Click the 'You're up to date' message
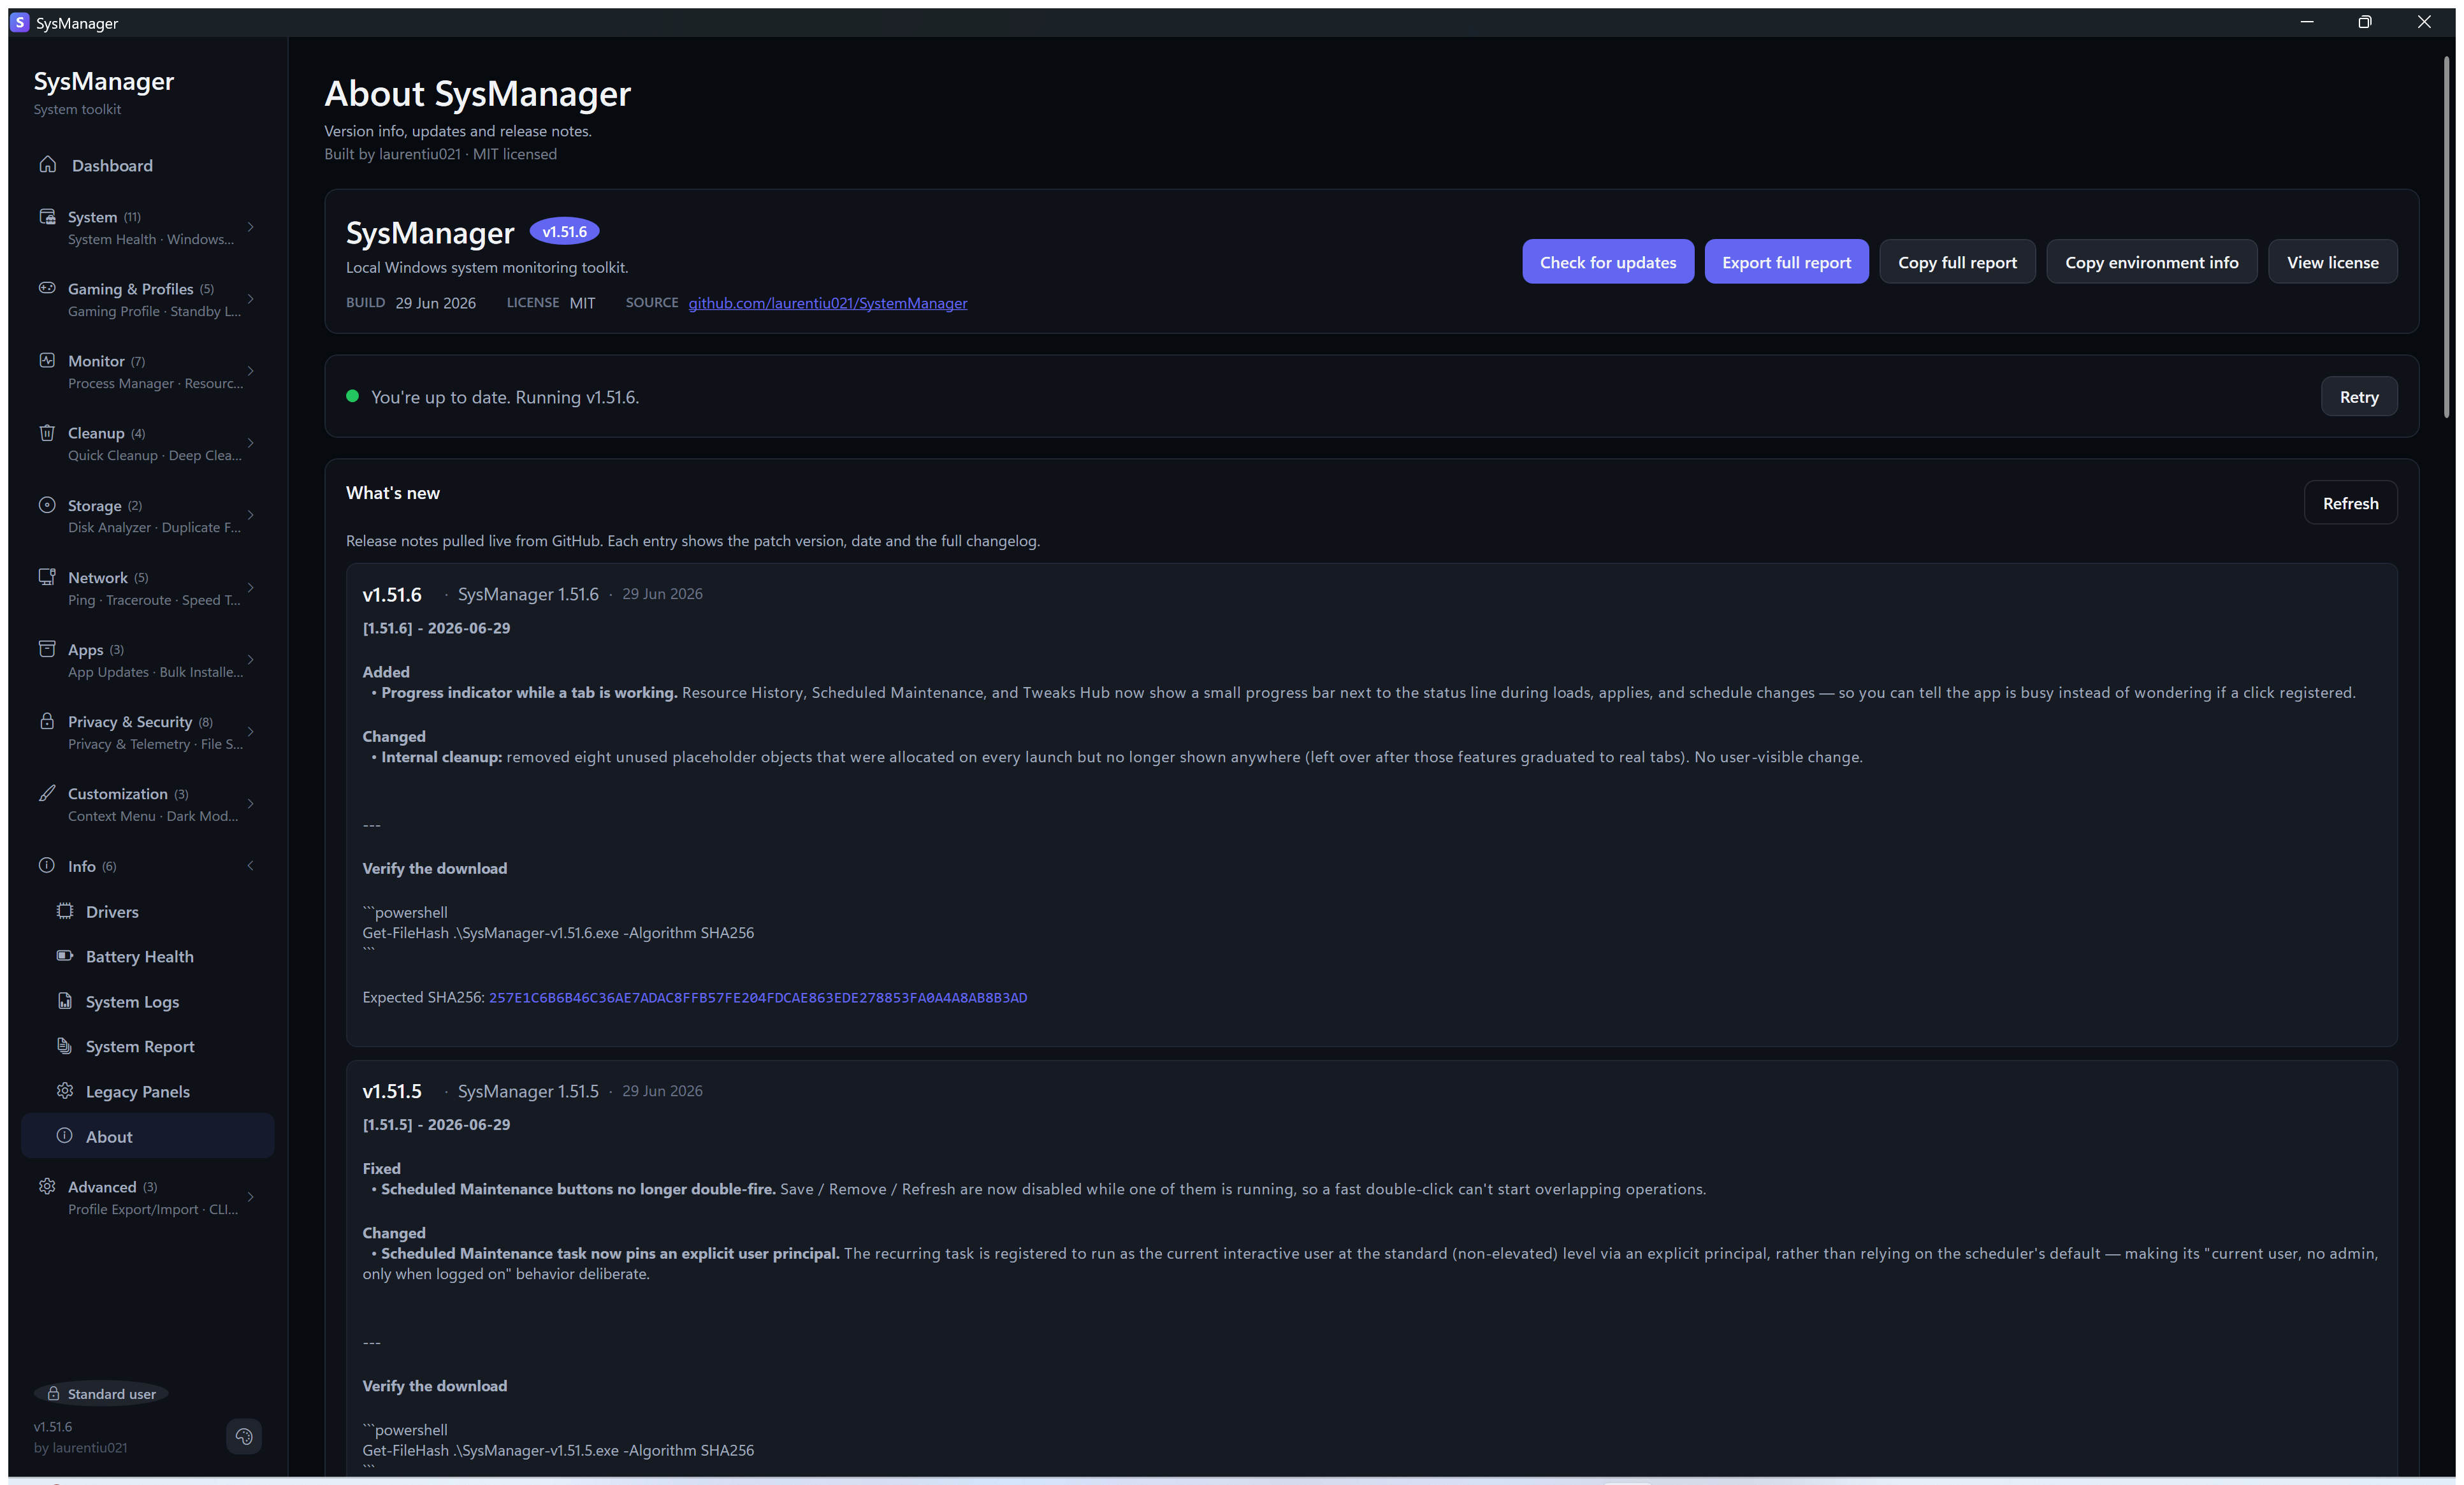 (504, 397)
